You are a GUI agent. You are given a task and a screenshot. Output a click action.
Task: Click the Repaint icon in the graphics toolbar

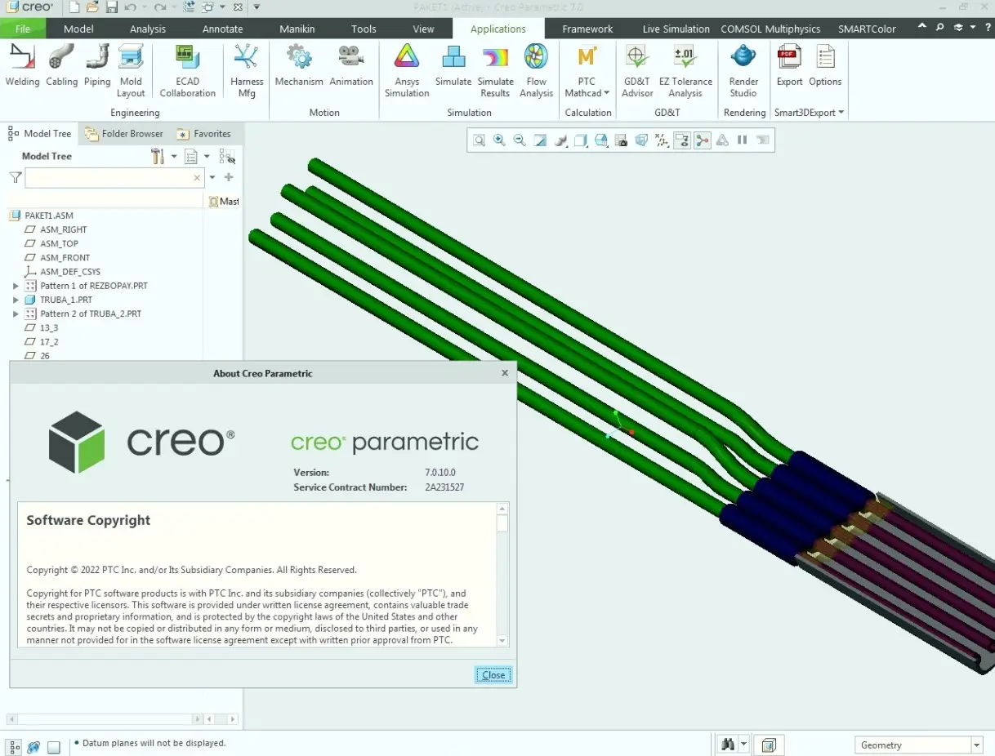pos(540,140)
